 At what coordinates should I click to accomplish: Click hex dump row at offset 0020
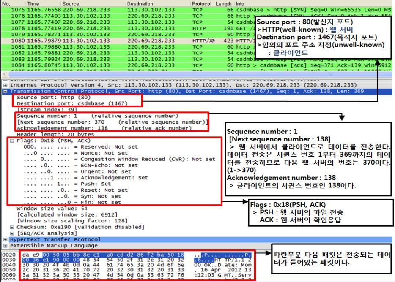point(127,255)
